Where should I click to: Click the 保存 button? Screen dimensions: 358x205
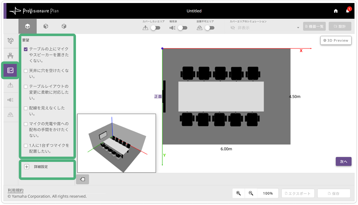click(334, 193)
